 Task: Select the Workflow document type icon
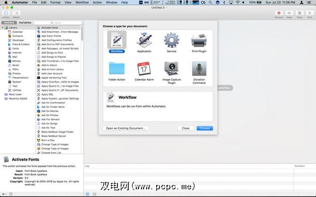[116, 40]
